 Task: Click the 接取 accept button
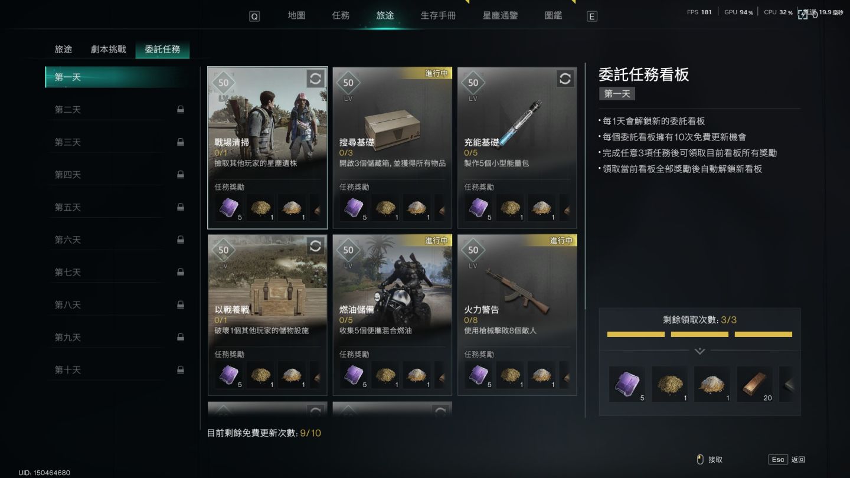tap(710, 459)
